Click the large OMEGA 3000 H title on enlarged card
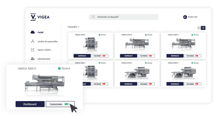This screenshot has height=116, width=214. tap(27, 68)
